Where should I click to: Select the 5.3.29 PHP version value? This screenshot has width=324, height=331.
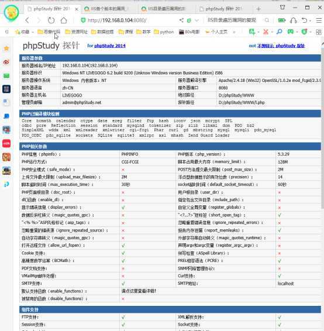click(x=283, y=154)
